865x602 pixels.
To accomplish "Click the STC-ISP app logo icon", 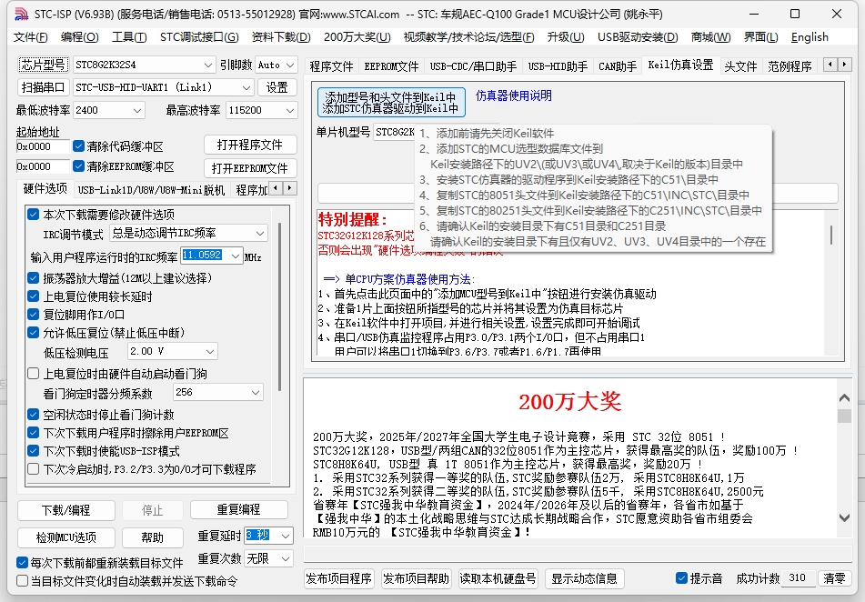I will tap(21, 14).
